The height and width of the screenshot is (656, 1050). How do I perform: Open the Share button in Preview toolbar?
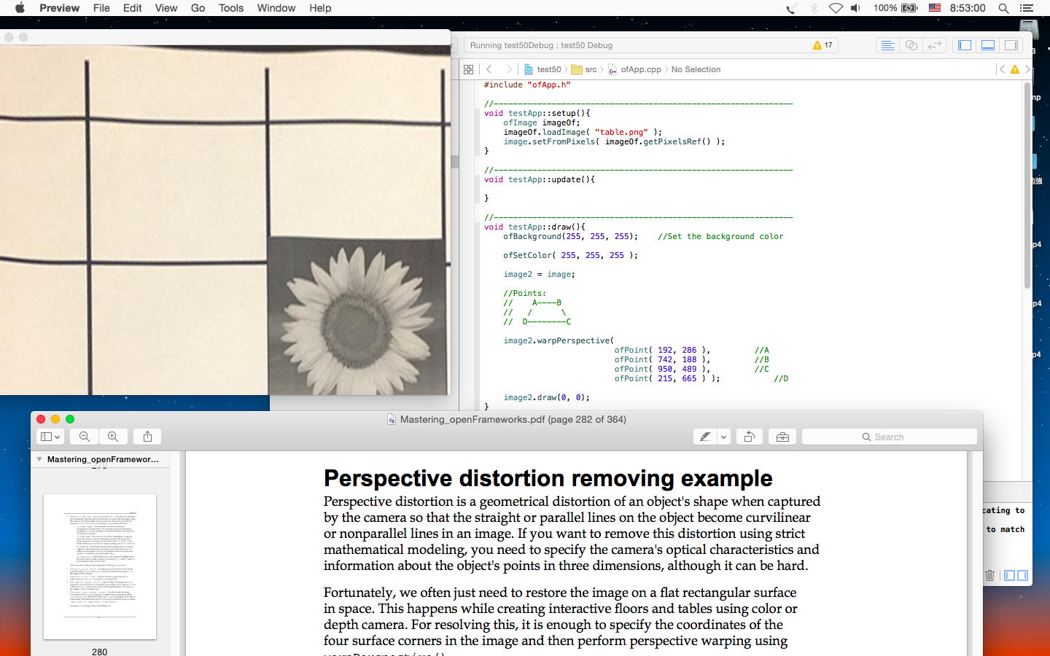[x=147, y=437]
